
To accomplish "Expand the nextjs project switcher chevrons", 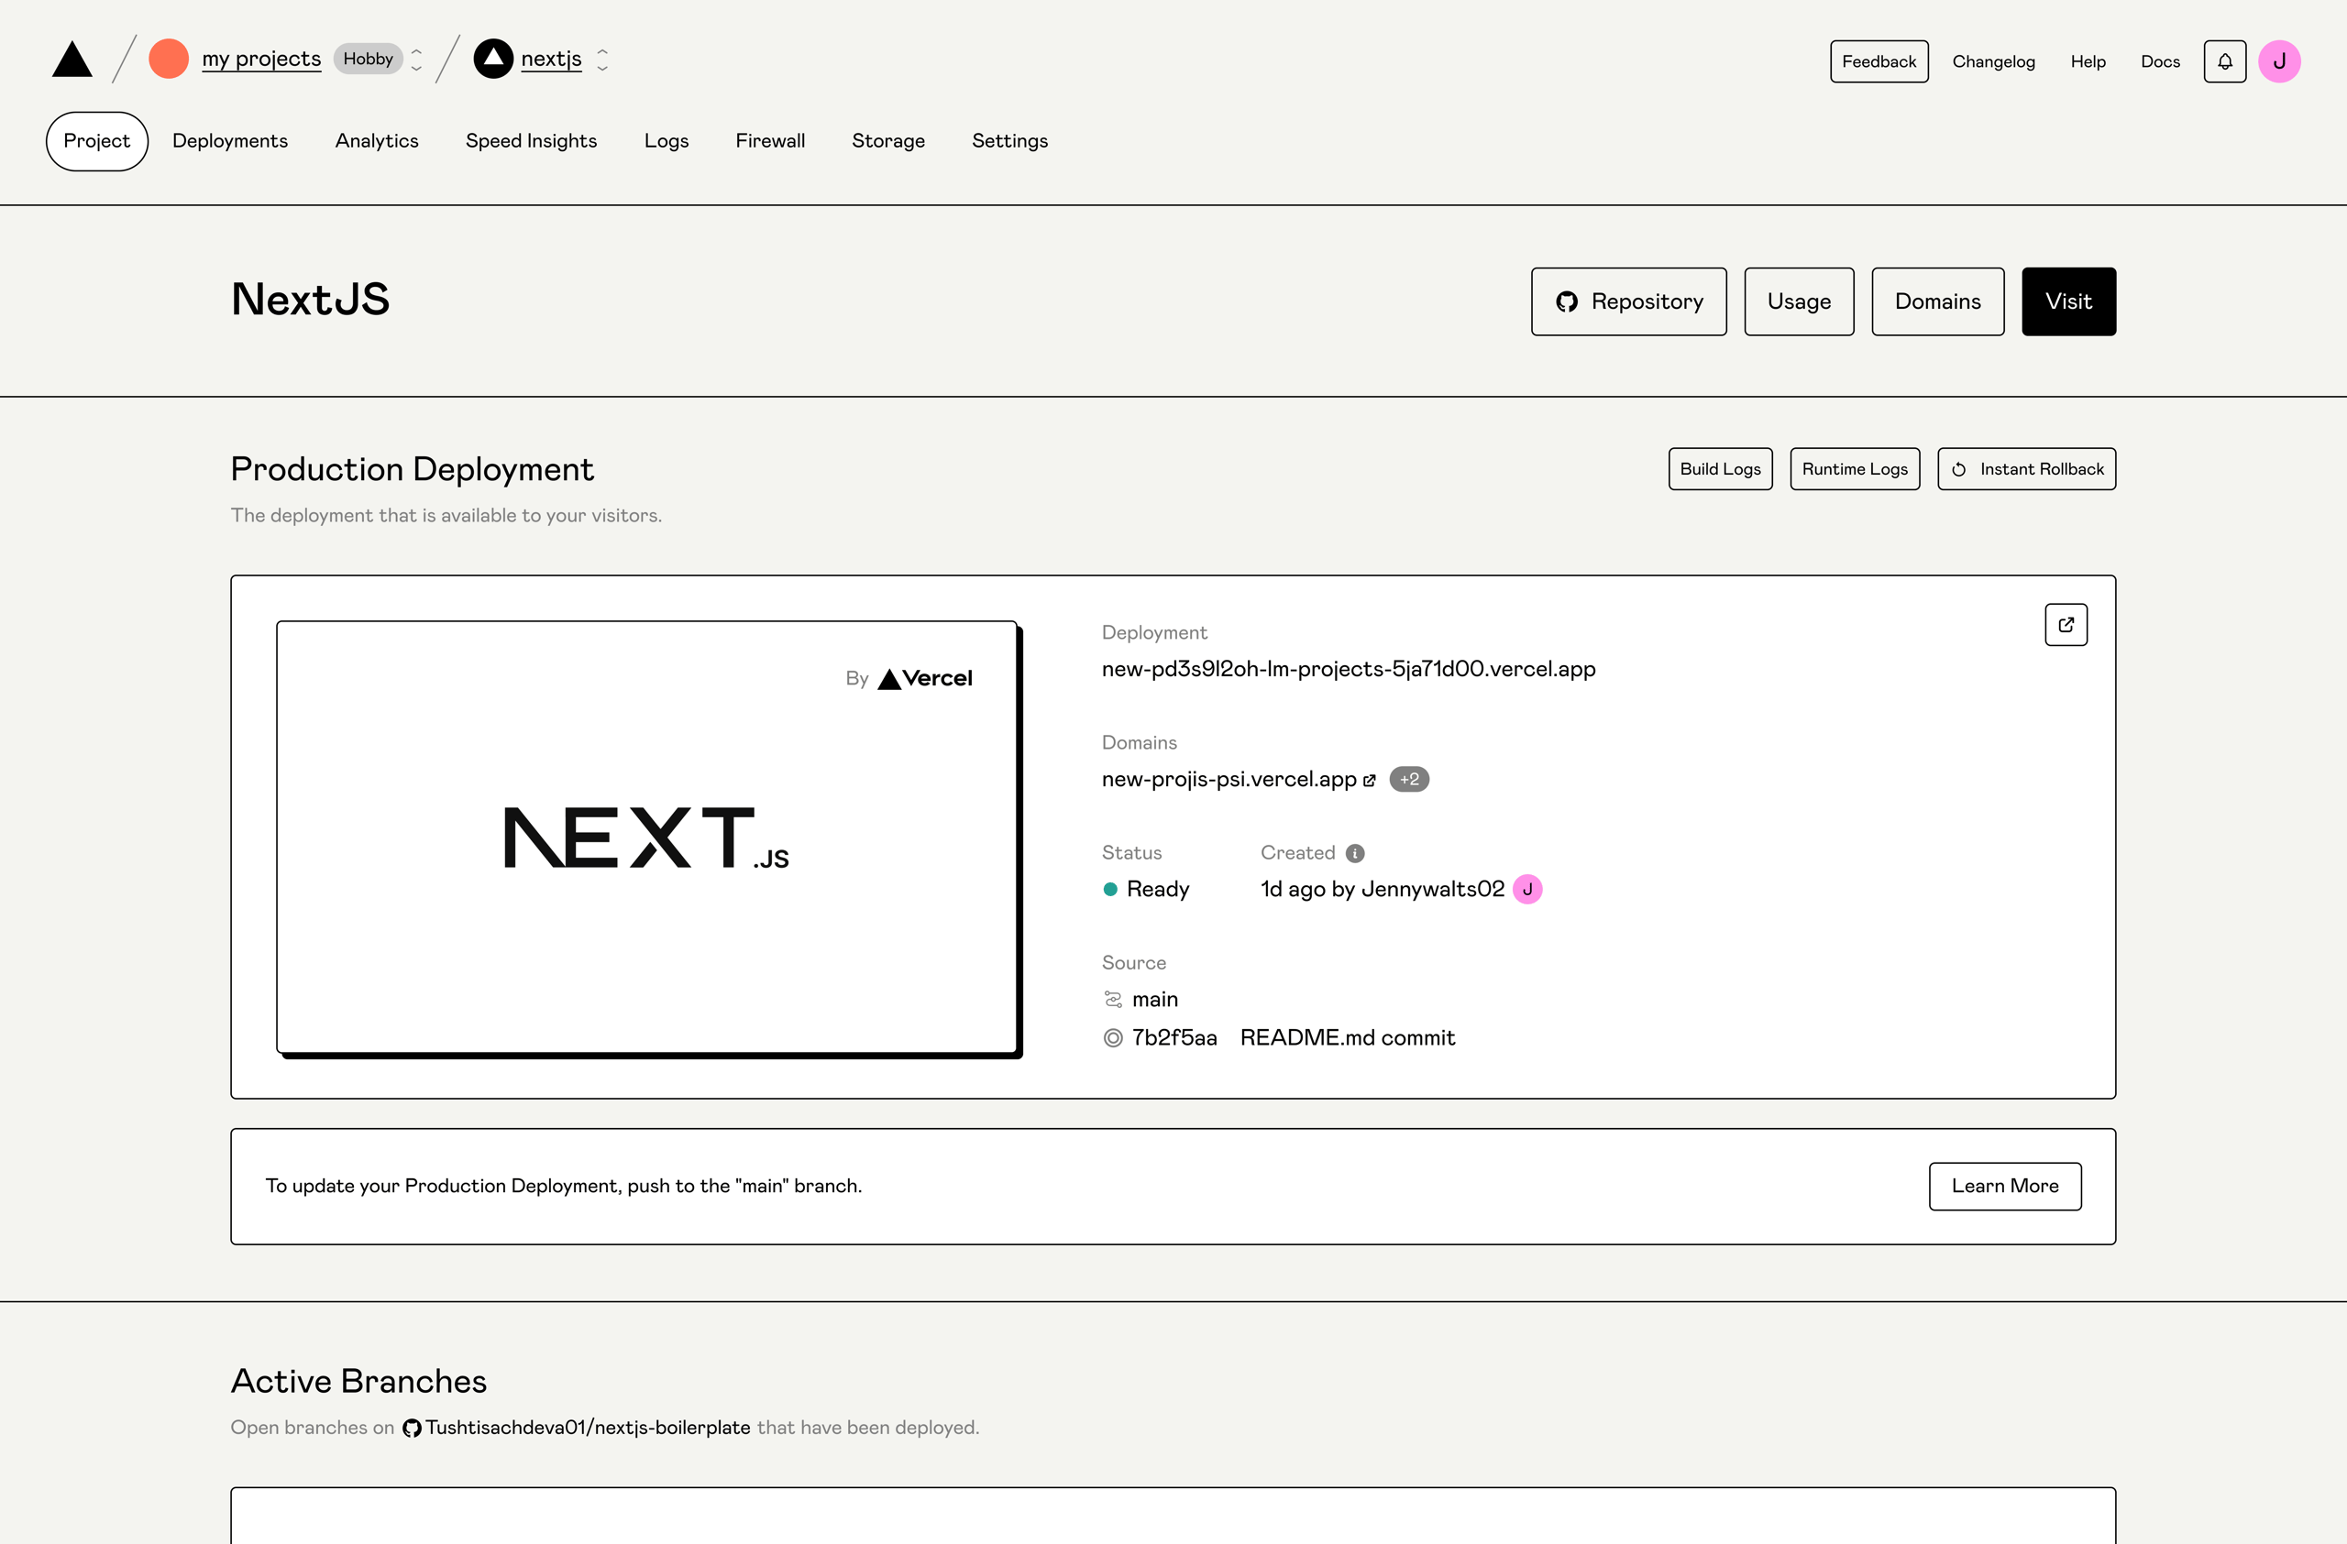I will (x=602, y=60).
